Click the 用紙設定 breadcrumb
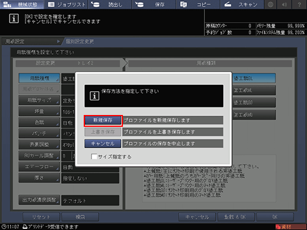 pyautogui.click(x=31, y=41)
